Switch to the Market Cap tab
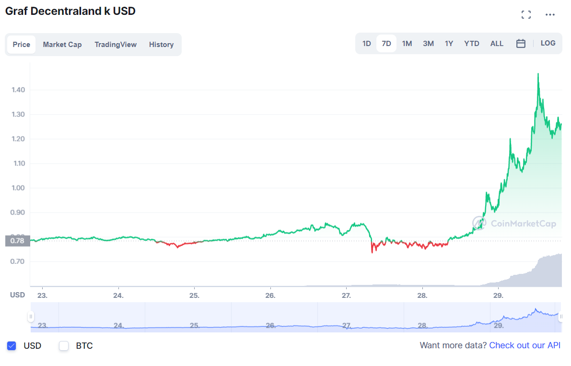 pyautogui.click(x=62, y=45)
